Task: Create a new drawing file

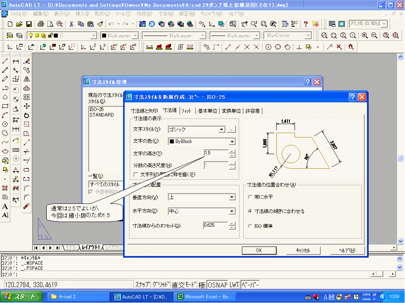Action: 10,24
